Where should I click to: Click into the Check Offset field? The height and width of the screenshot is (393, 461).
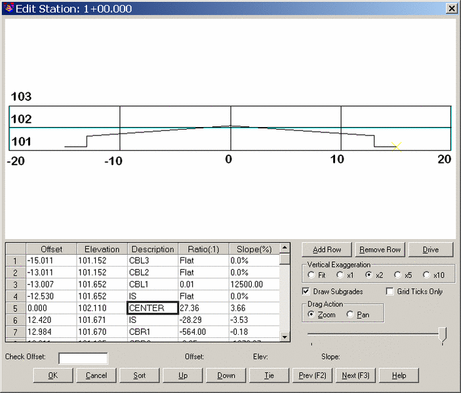point(83,358)
